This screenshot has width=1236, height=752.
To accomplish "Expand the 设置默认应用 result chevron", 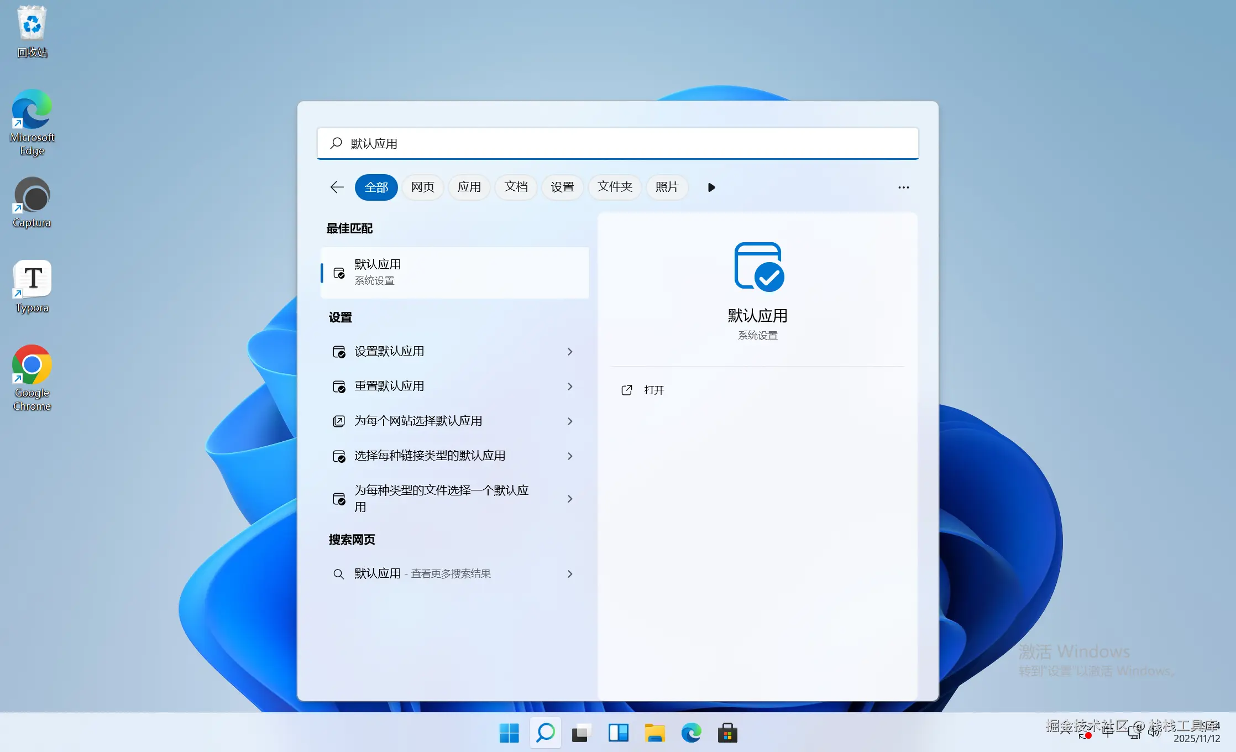I will [x=570, y=352].
